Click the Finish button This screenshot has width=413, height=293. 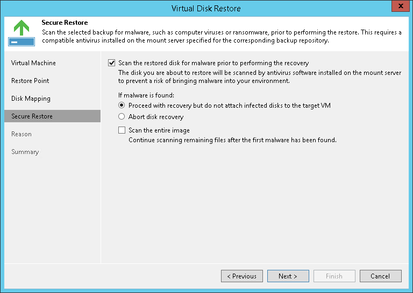click(334, 276)
